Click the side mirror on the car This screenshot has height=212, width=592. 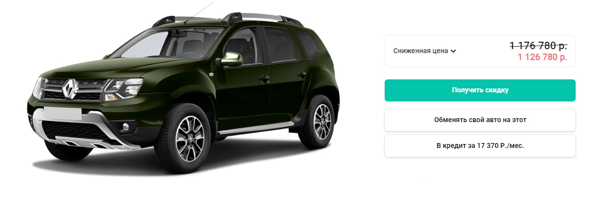[x=231, y=59]
